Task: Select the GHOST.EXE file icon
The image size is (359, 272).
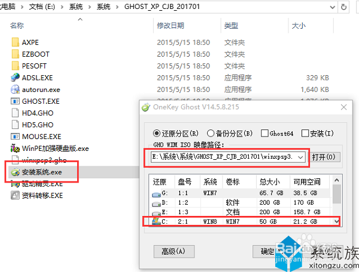Action: click(16, 101)
